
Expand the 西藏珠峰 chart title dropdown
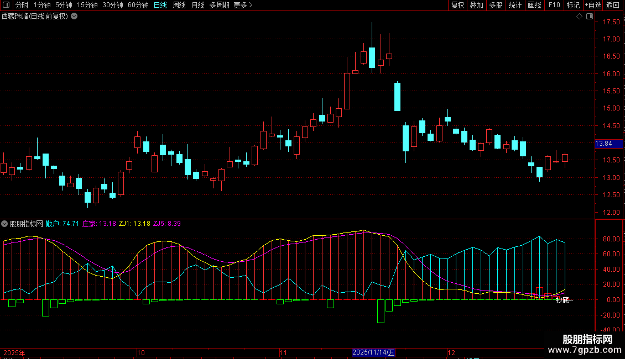[74, 17]
